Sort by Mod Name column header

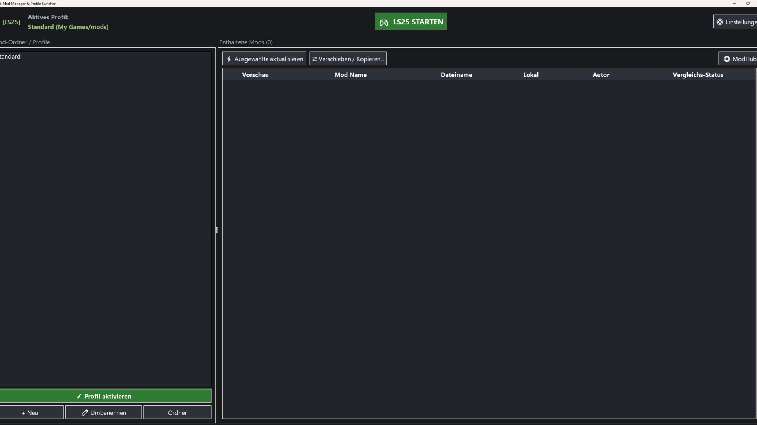coord(351,75)
